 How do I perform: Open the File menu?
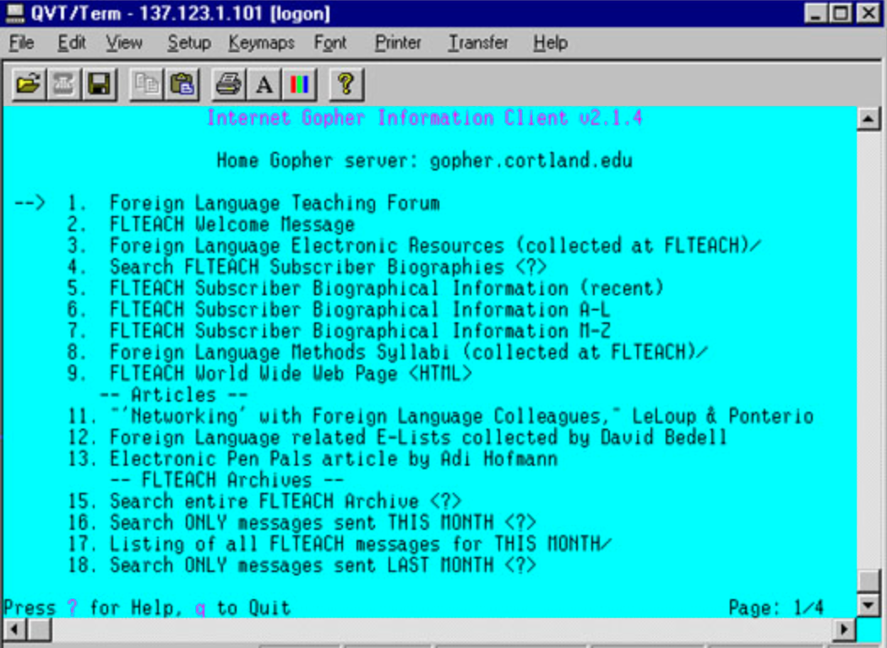(x=21, y=43)
